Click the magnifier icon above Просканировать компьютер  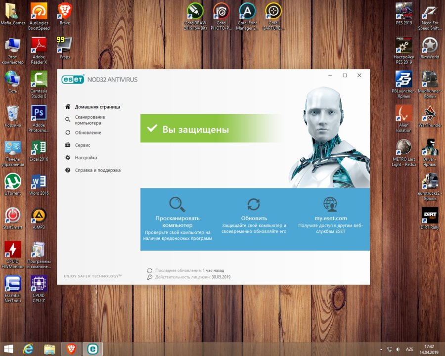pyautogui.click(x=177, y=204)
